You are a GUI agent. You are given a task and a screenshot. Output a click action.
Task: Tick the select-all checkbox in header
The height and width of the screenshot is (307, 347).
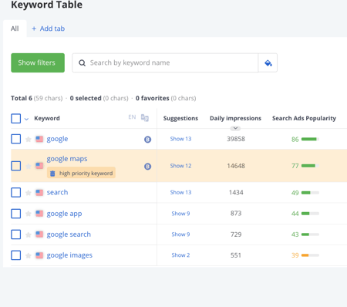16,119
